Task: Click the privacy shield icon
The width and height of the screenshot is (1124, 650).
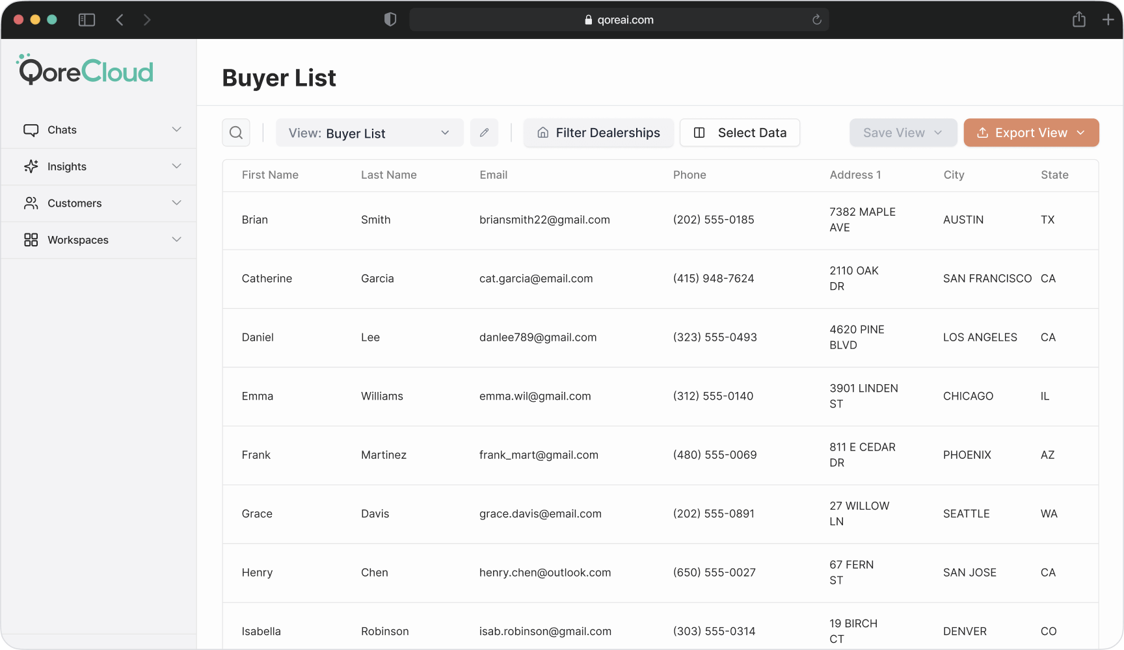Action: pos(390,19)
